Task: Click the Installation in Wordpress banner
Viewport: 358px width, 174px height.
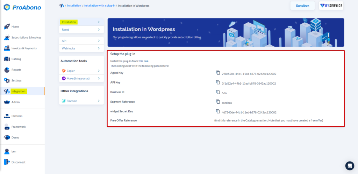Action: 226,32
